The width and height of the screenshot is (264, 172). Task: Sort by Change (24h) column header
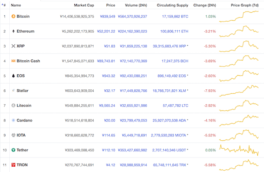point(205,5)
